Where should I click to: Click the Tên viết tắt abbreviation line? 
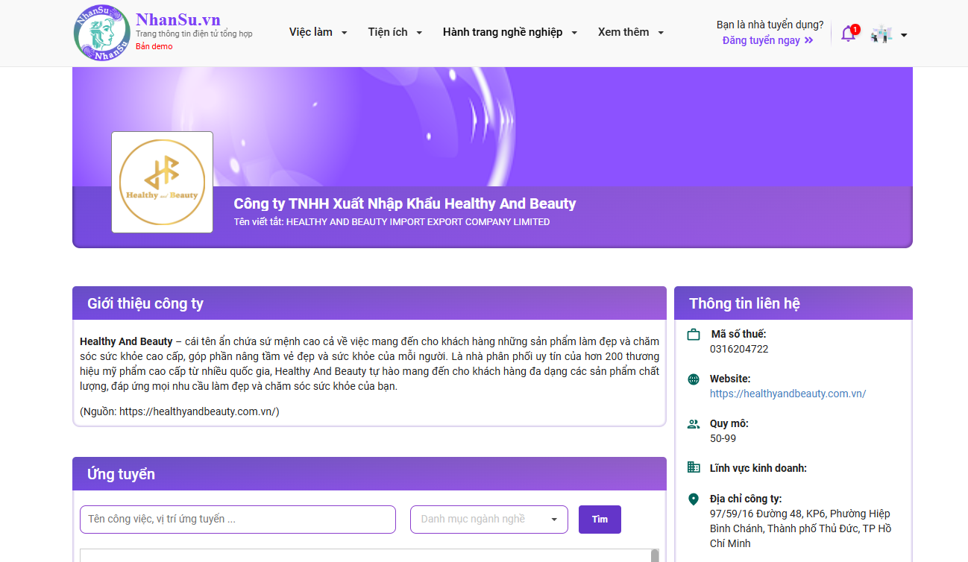[392, 222]
